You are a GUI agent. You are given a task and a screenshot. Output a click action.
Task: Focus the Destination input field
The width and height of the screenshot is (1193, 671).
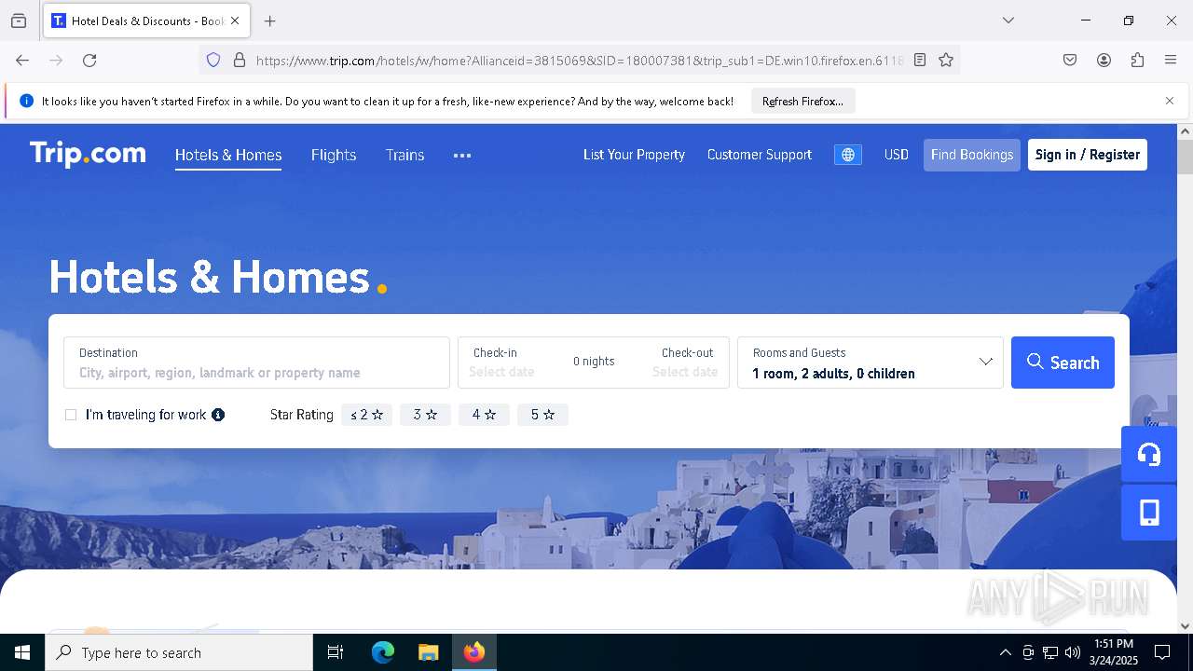click(256, 363)
